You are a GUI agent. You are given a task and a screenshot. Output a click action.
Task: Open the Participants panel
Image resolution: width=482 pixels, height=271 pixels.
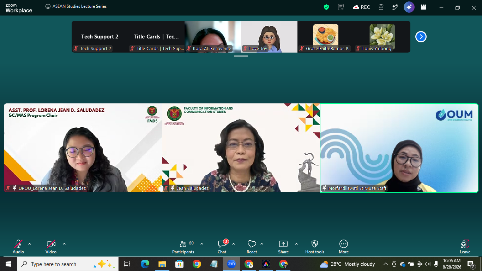coord(183,247)
